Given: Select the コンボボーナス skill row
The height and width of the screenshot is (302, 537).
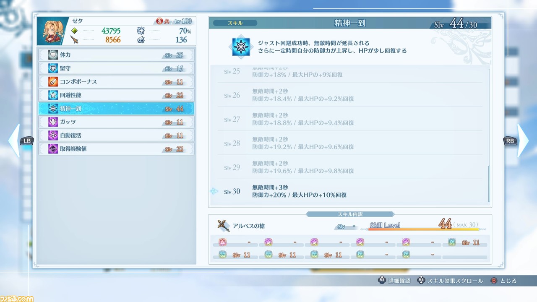Looking at the screenshot, I should click(x=116, y=82).
